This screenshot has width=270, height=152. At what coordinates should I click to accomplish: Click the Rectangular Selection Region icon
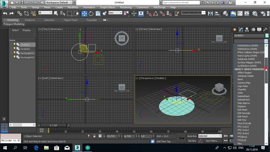[69, 14]
